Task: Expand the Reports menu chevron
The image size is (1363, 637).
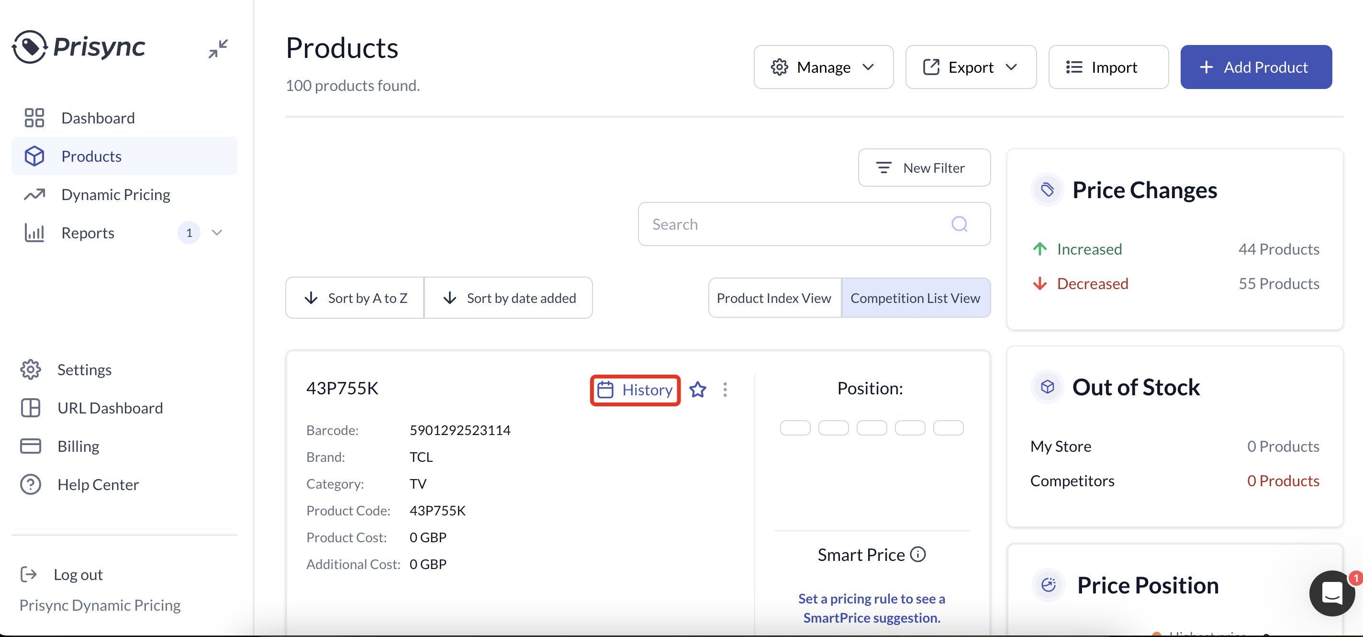Action: click(217, 233)
